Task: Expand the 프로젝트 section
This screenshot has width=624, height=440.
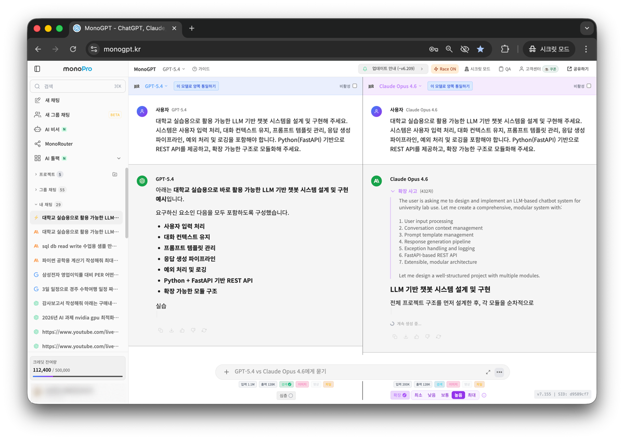Action: pos(49,175)
